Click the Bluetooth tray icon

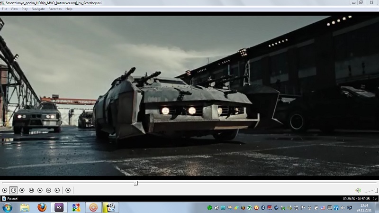point(263,208)
